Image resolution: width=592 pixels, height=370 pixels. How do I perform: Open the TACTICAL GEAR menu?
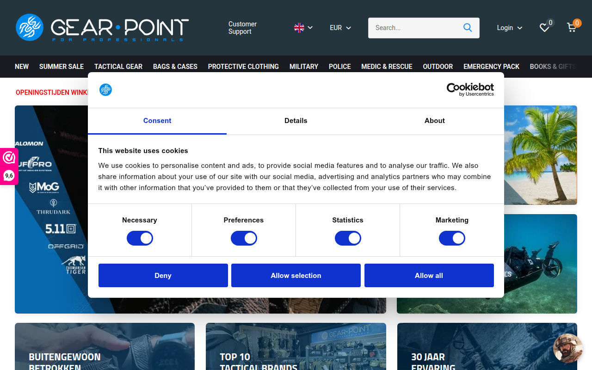[x=118, y=67]
